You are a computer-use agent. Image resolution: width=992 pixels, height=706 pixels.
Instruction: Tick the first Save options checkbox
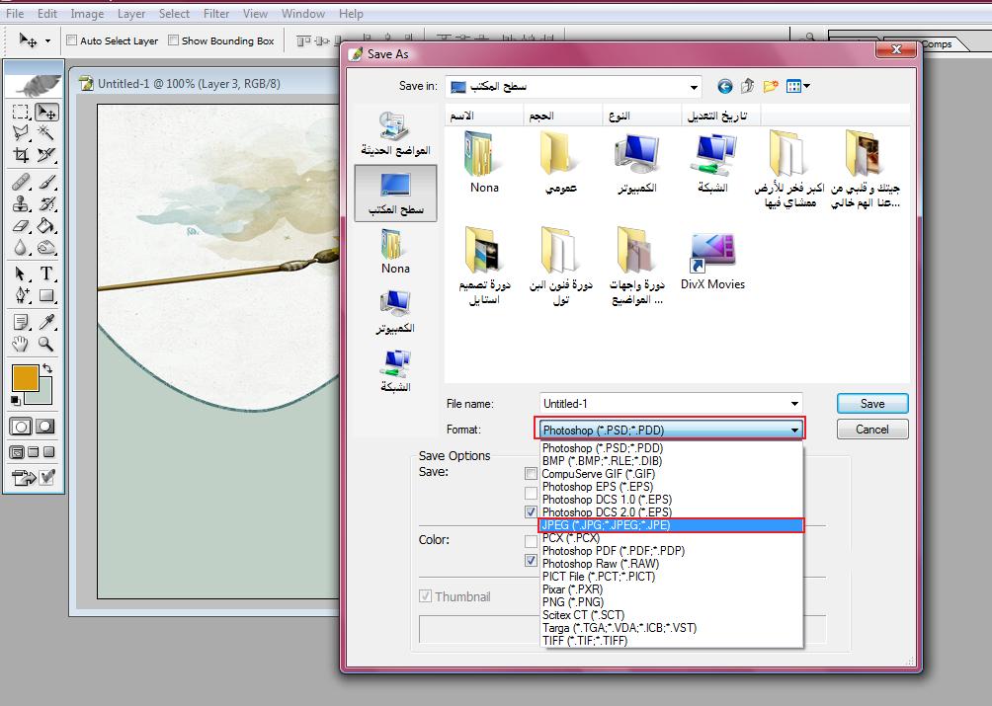point(532,474)
